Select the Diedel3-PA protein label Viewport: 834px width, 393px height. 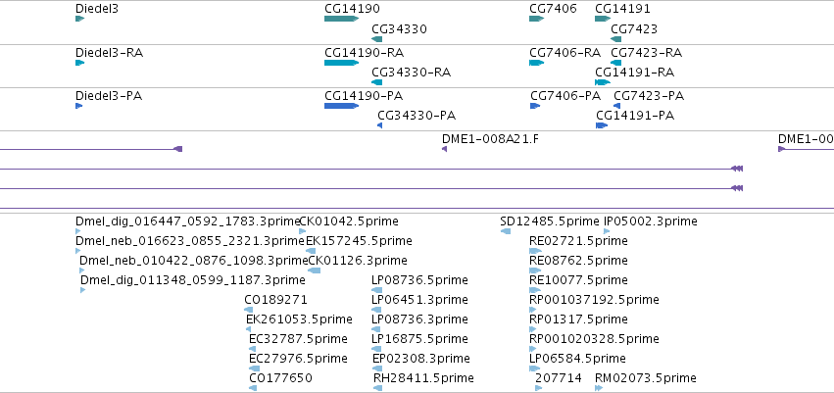[109, 96]
